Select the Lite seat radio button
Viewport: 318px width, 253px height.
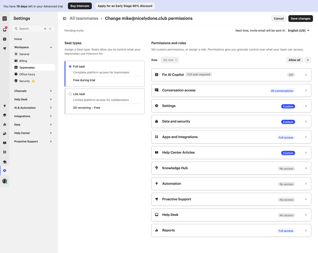pos(70,94)
